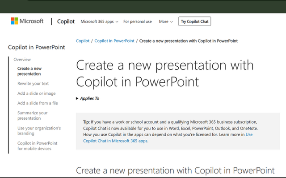Click the Tip label in the notice box
Screen dimensions: 286x178
(x=86, y=122)
